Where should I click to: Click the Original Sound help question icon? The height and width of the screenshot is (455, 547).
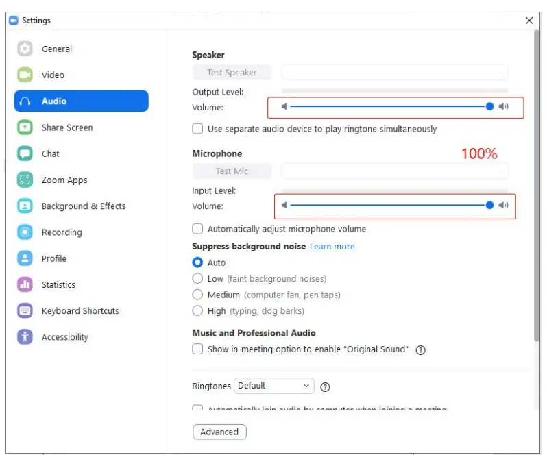pos(421,350)
